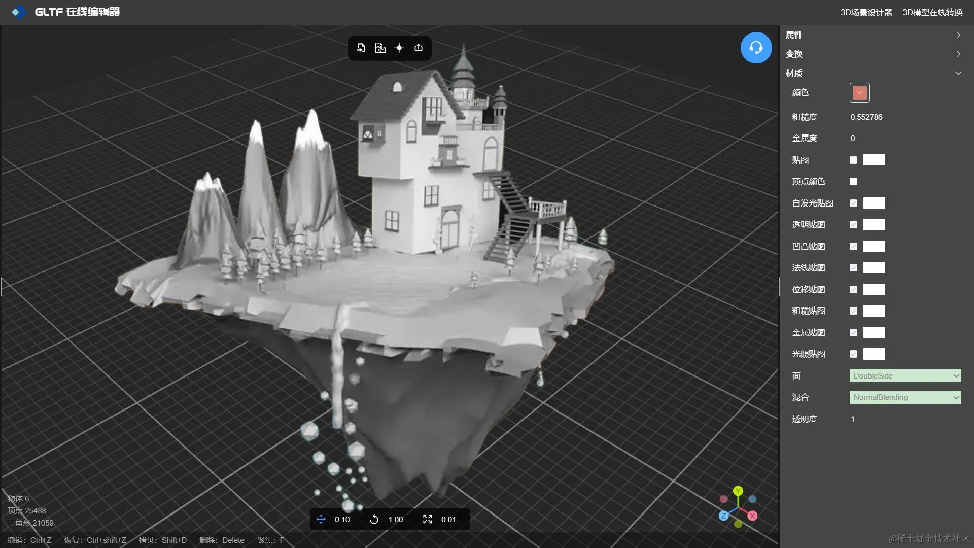Click the puzzle-piece icon in toolbar
974x548 pixels.
click(x=380, y=48)
